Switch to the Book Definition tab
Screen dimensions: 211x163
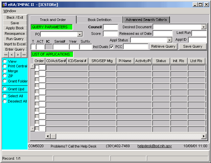pos(100,20)
